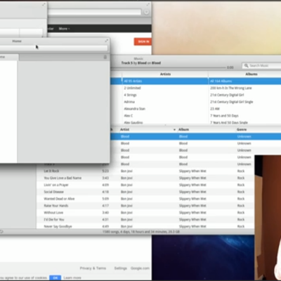Open the Settings link on Google page
Screen dimensions: 281x281
121,268
